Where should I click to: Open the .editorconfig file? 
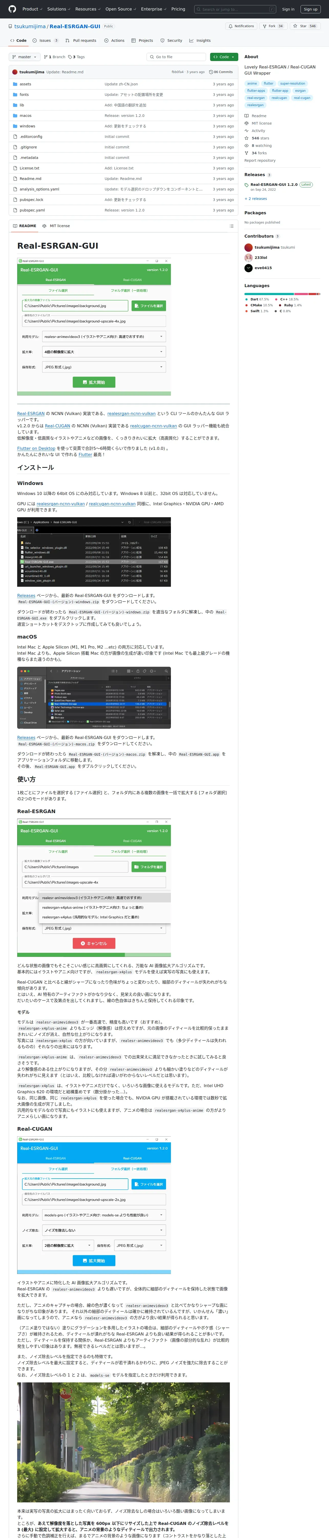pyautogui.click(x=31, y=137)
